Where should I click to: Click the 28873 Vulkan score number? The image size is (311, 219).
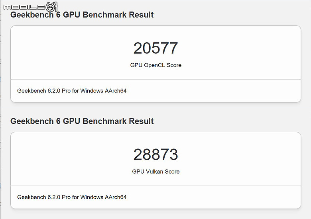(155, 154)
